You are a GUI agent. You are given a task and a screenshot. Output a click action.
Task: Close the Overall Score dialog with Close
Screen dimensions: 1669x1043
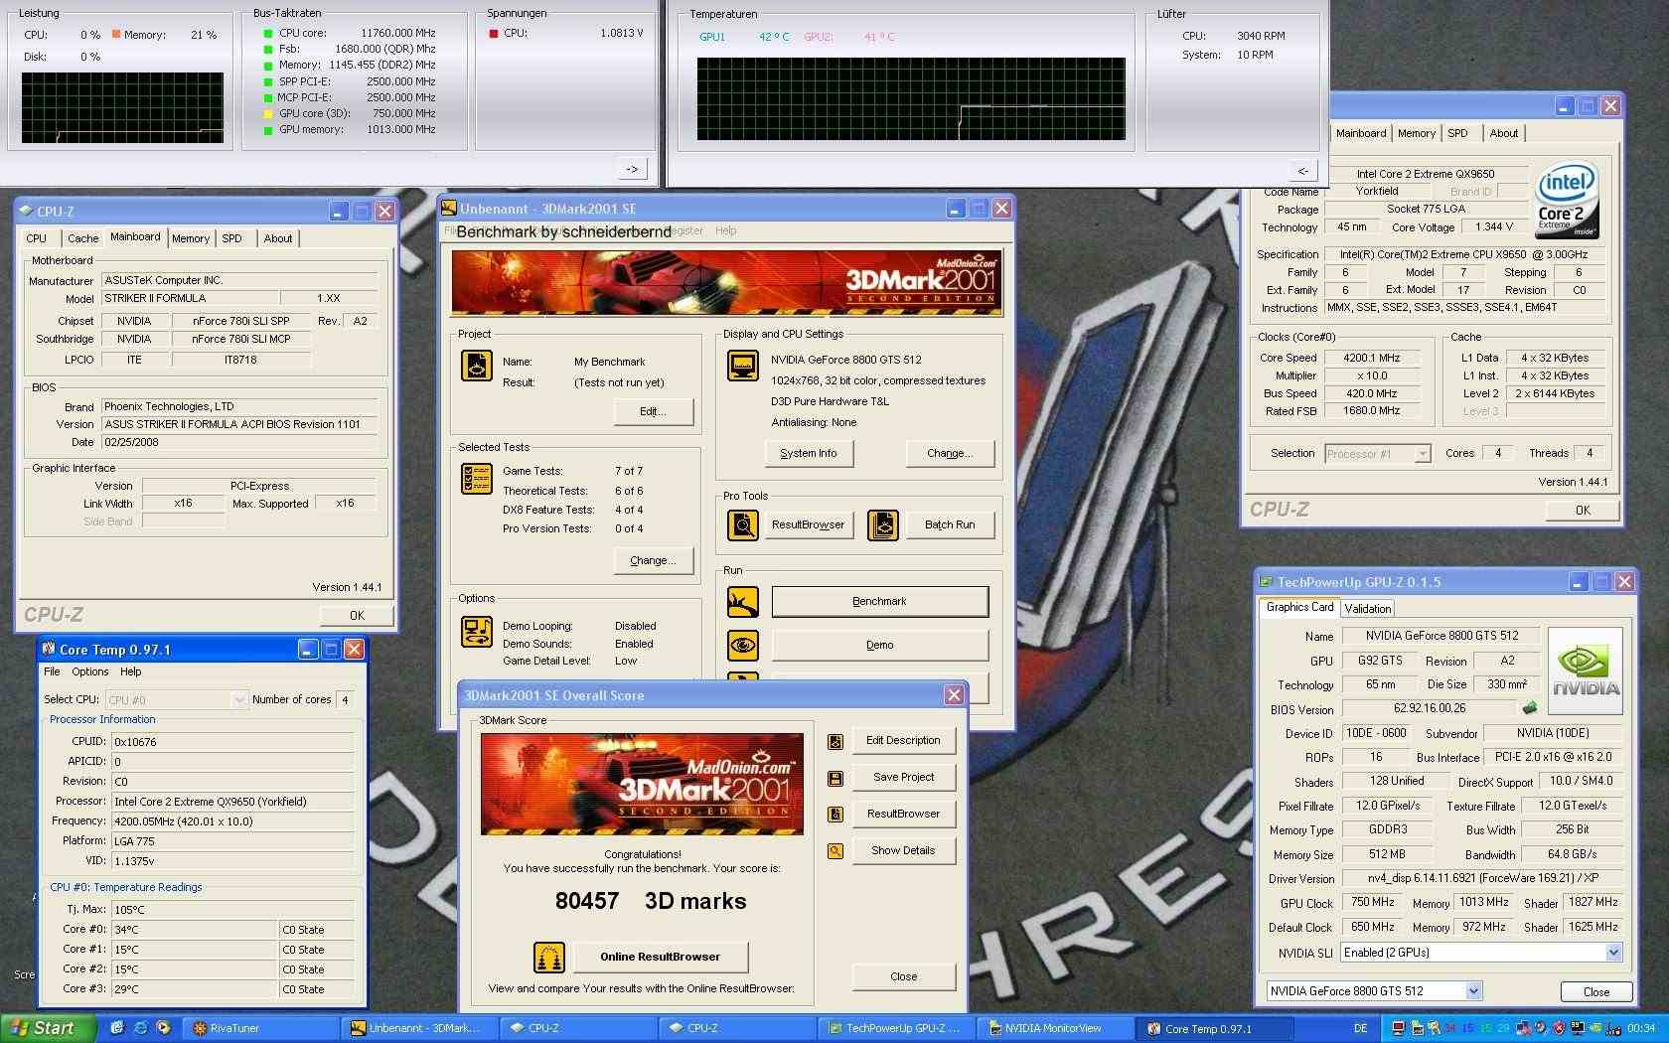[x=903, y=977]
